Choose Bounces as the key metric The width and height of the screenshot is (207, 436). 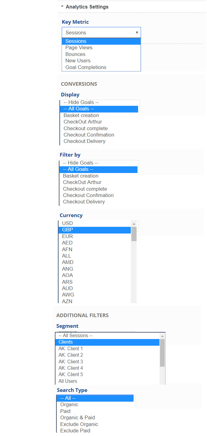pyautogui.click(x=75, y=54)
